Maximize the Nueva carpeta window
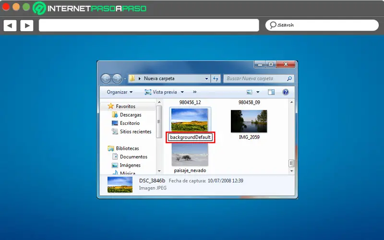Viewport: 384px width, 240px height. click(x=271, y=64)
